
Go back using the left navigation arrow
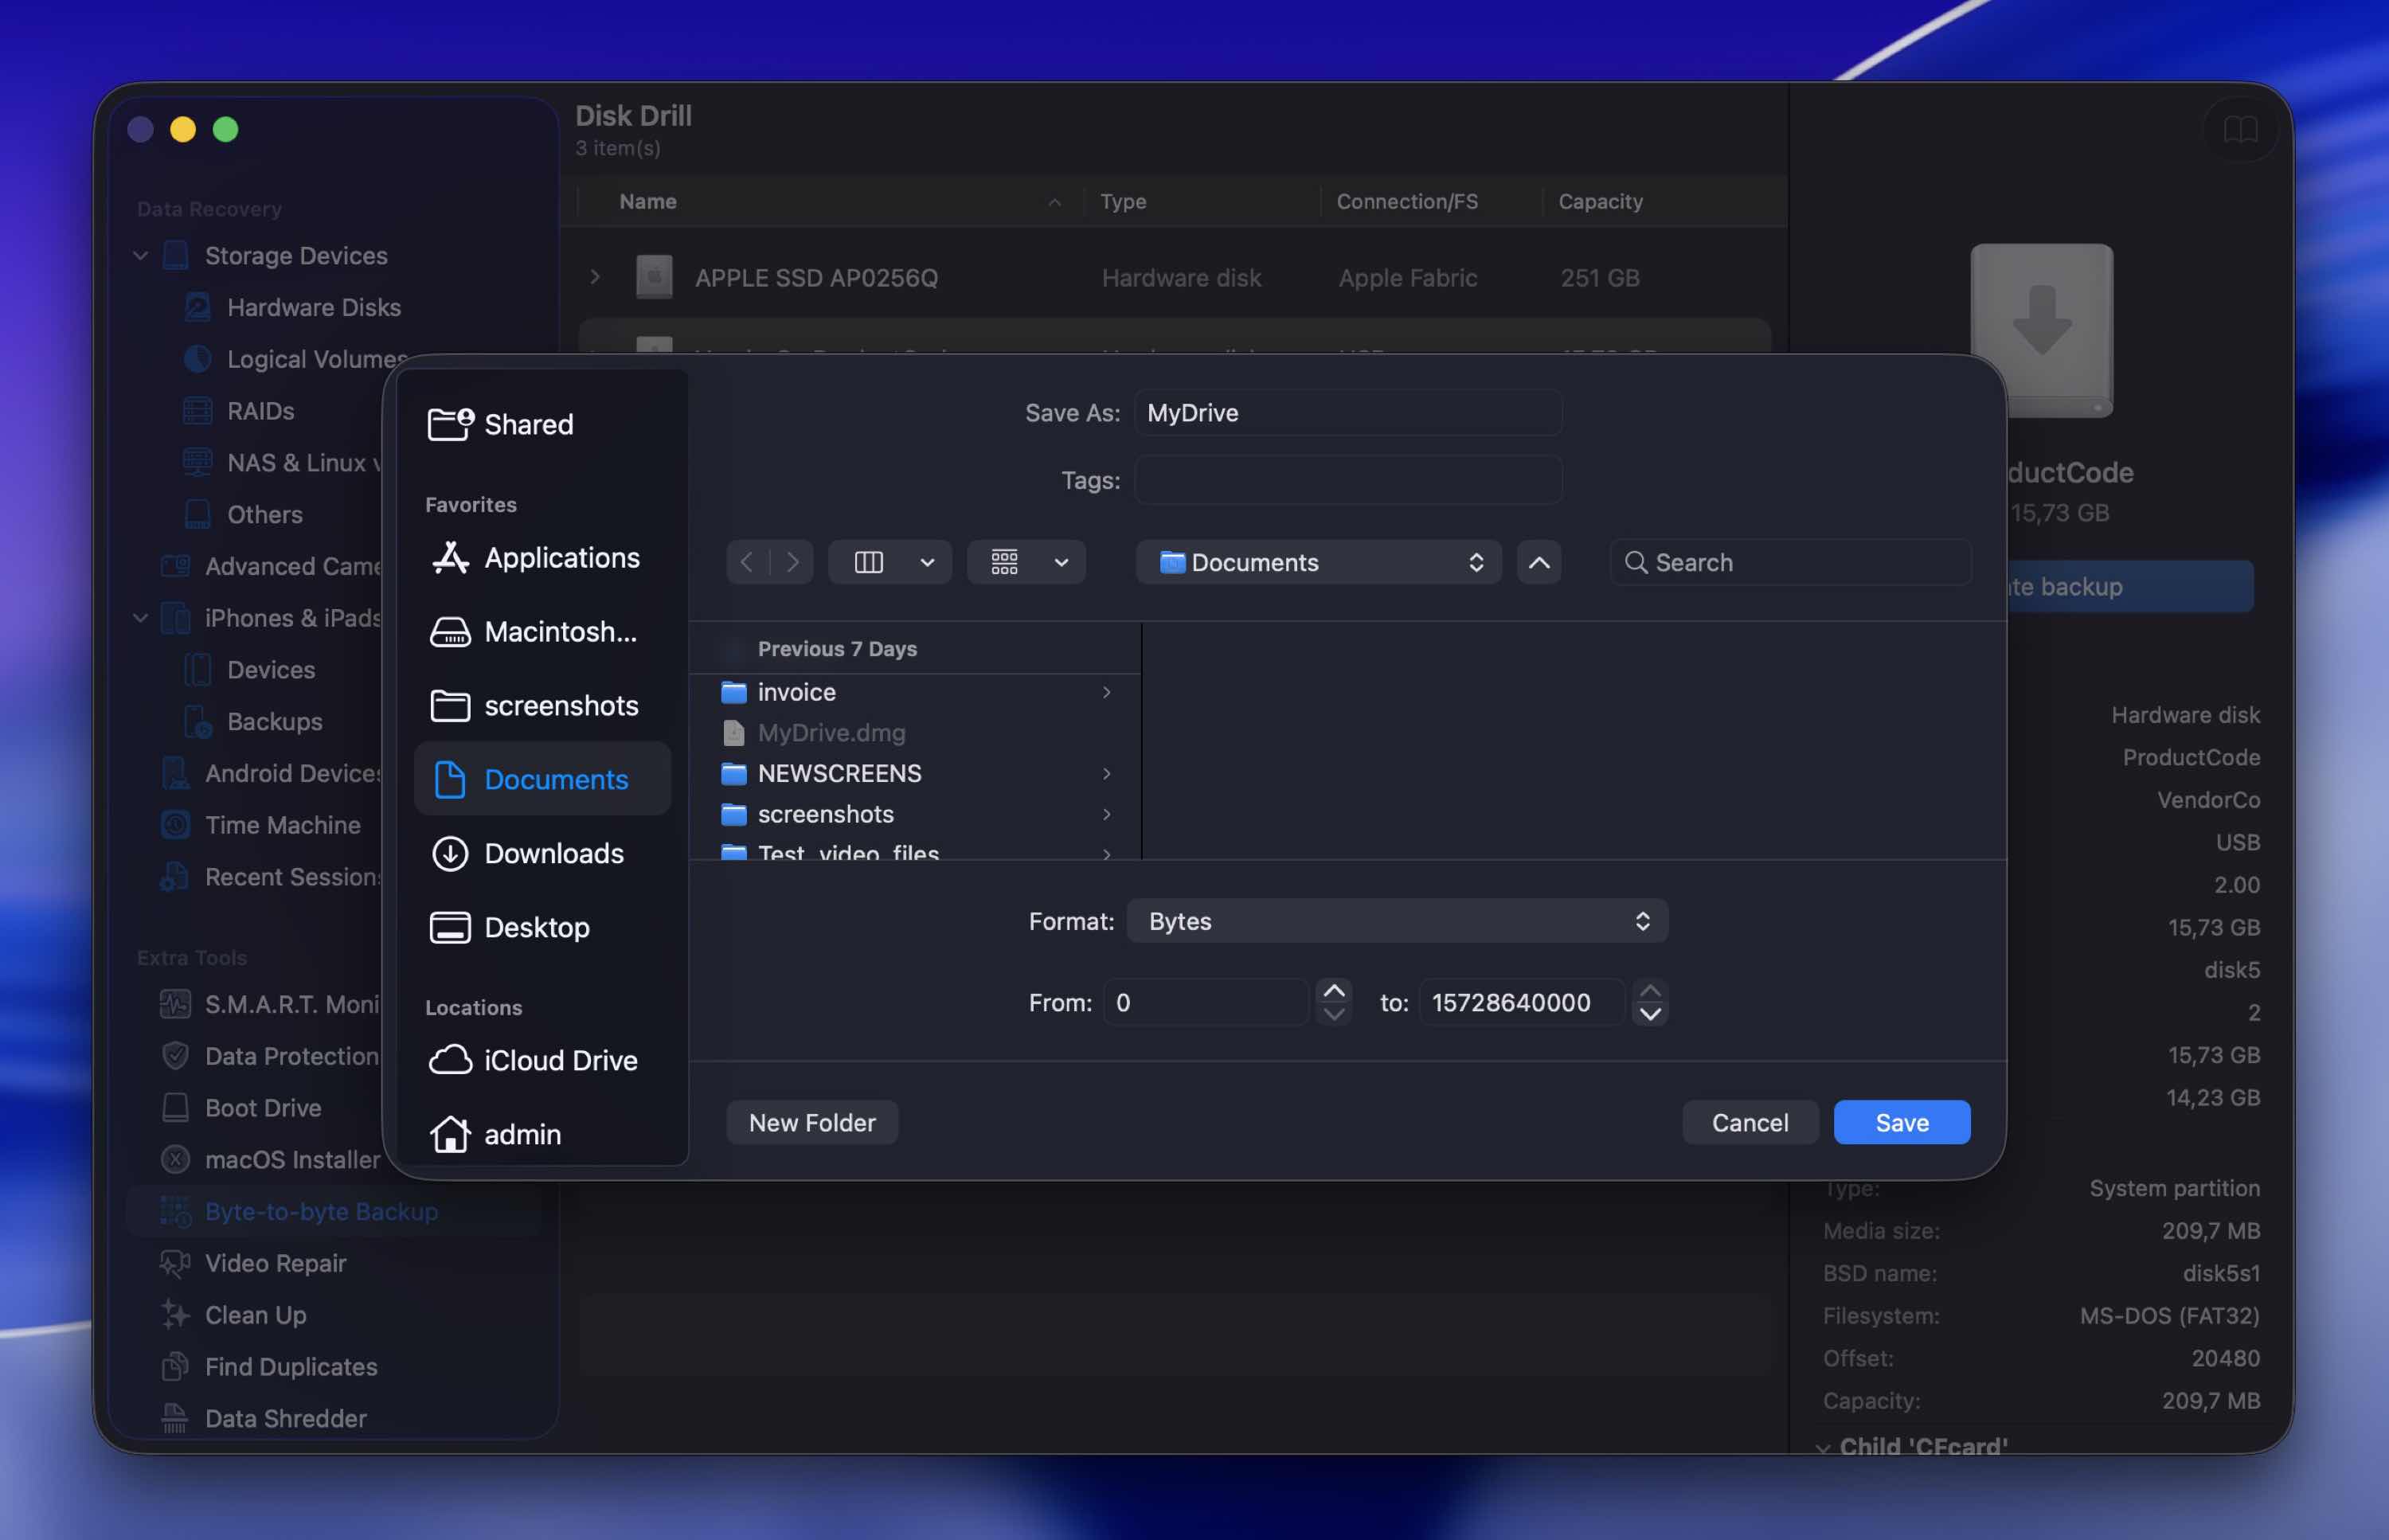747,562
